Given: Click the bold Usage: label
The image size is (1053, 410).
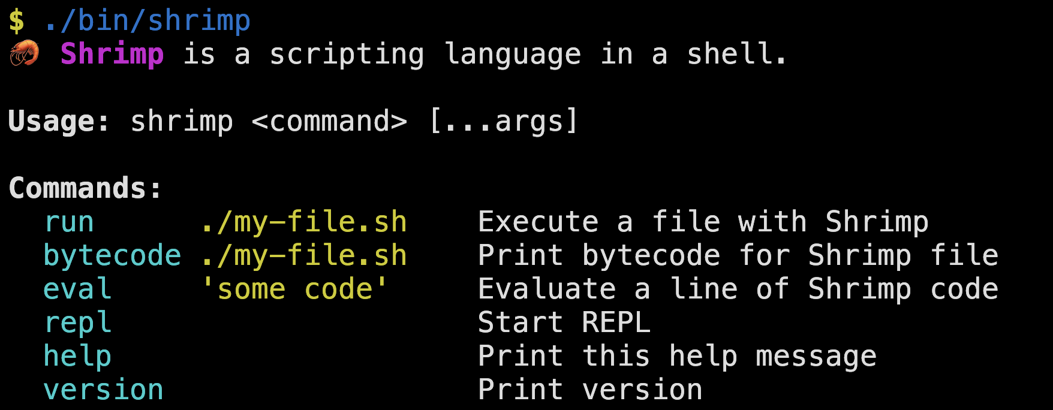Looking at the screenshot, I should [59, 122].
